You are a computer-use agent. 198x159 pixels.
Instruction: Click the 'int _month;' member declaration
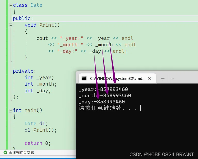click(41, 84)
